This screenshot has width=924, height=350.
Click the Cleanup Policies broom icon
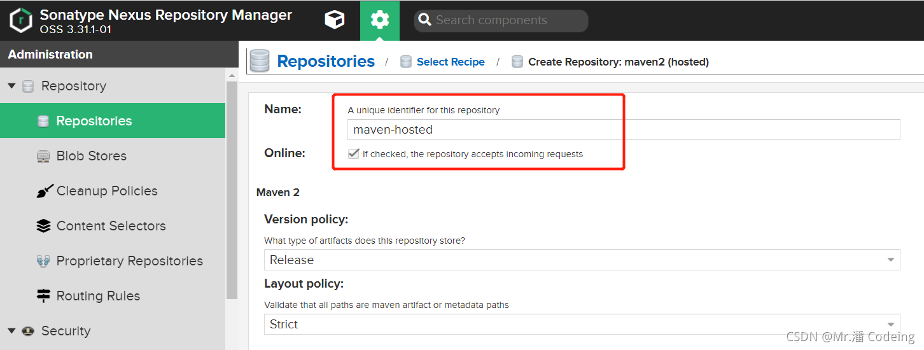[x=43, y=191]
